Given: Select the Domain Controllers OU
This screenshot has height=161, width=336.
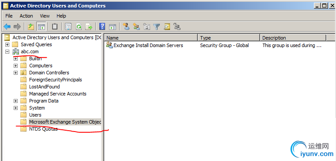Looking at the screenshot, I should [x=49, y=73].
